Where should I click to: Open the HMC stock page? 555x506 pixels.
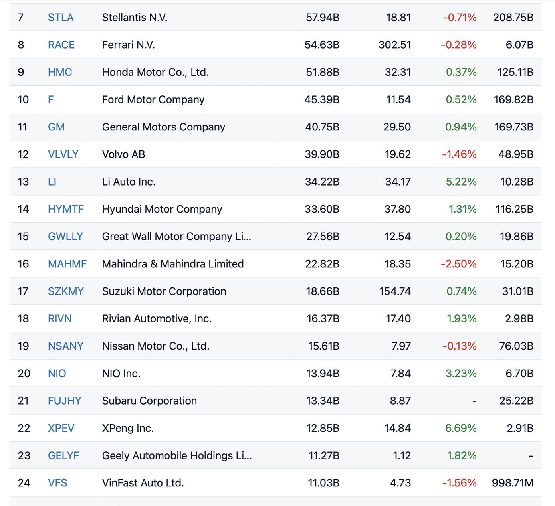60,72
